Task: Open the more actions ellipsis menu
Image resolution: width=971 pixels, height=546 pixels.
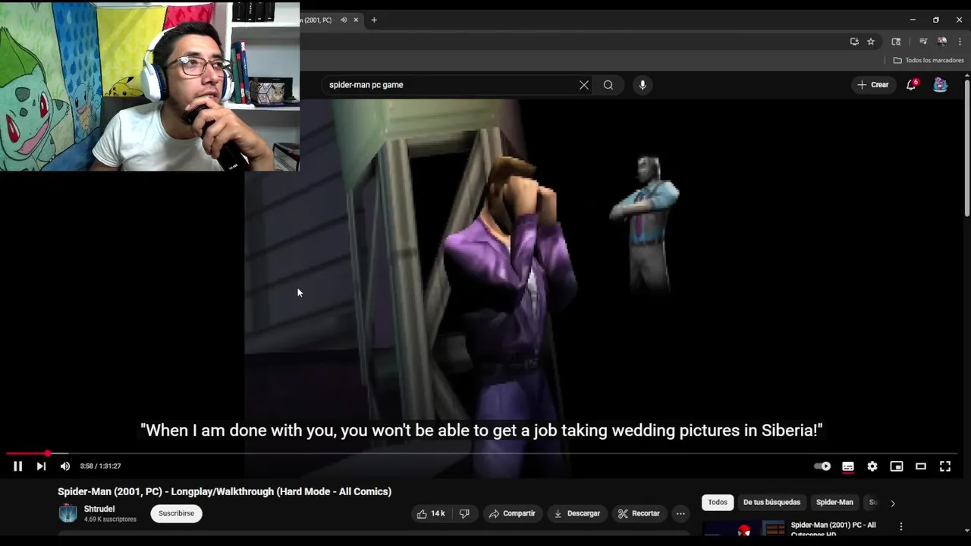Action: [x=680, y=513]
